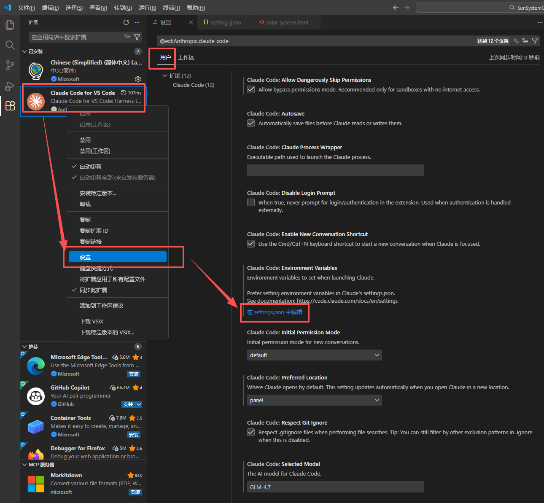Image resolution: width=544 pixels, height=503 pixels.
Task: Toggle Allow Dangerously Skip Permissions checkbox
Action: click(x=251, y=89)
